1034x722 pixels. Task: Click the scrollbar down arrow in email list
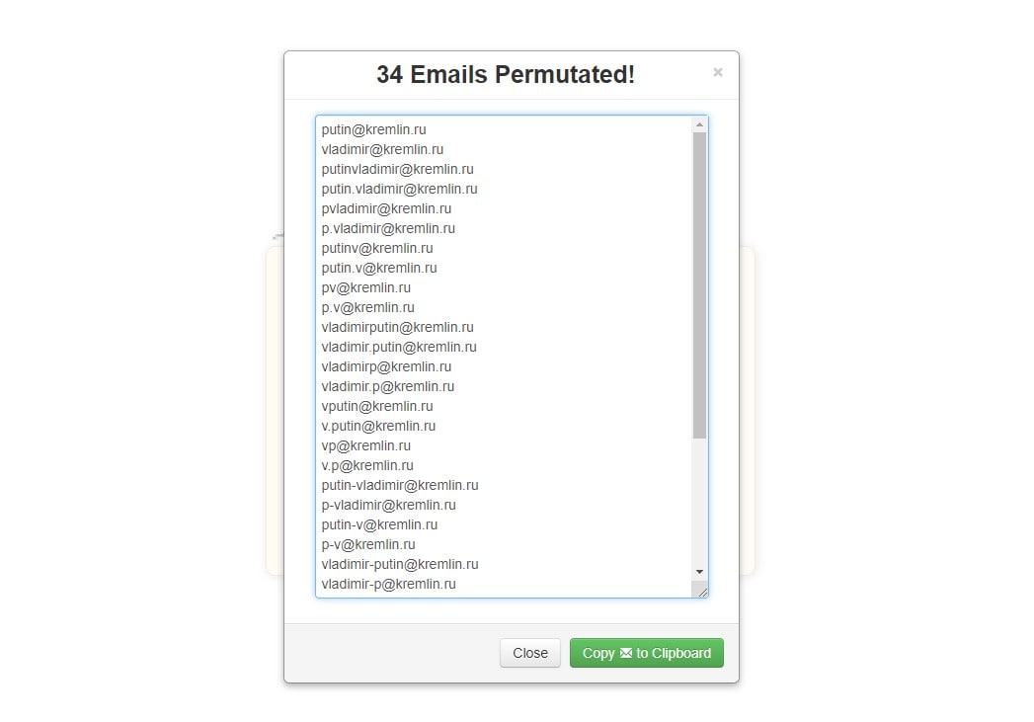tap(700, 572)
